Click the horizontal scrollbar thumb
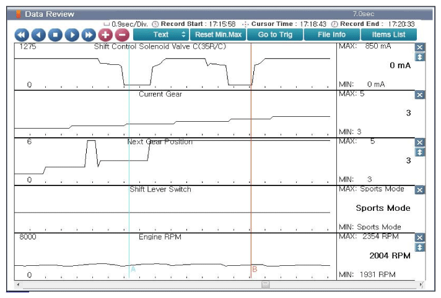This screenshot has width=441, height=298. pyautogui.click(x=265, y=285)
